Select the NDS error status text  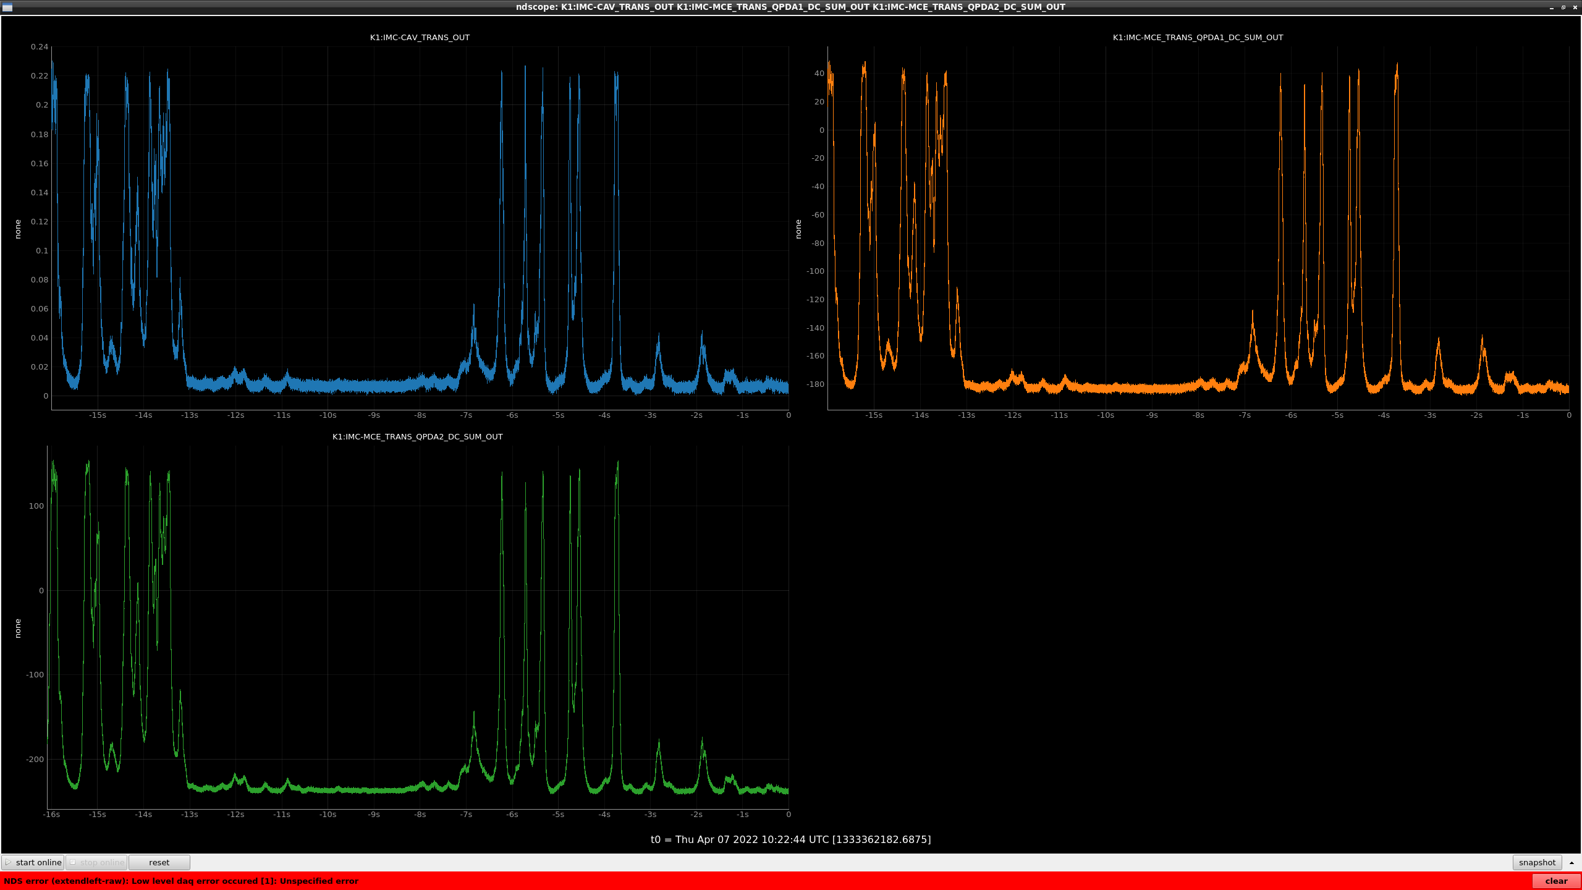point(181,881)
